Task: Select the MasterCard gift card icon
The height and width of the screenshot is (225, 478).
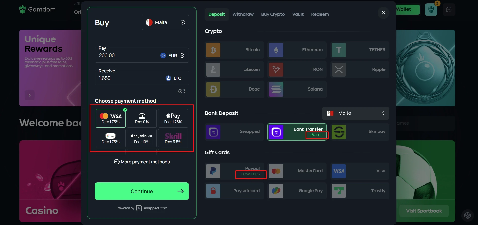Action: [x=276, y=171]
